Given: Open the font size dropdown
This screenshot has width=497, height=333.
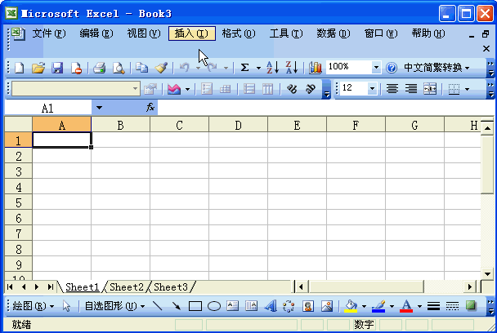Looking at the screenshot, I should point(373,88).
